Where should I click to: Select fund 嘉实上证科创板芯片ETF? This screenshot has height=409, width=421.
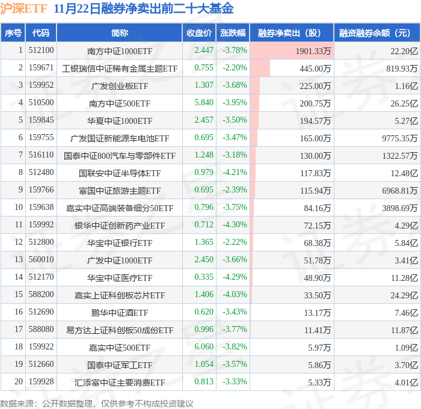click(120, 295)
